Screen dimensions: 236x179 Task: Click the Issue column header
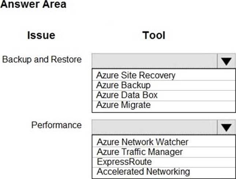(41, 35)
